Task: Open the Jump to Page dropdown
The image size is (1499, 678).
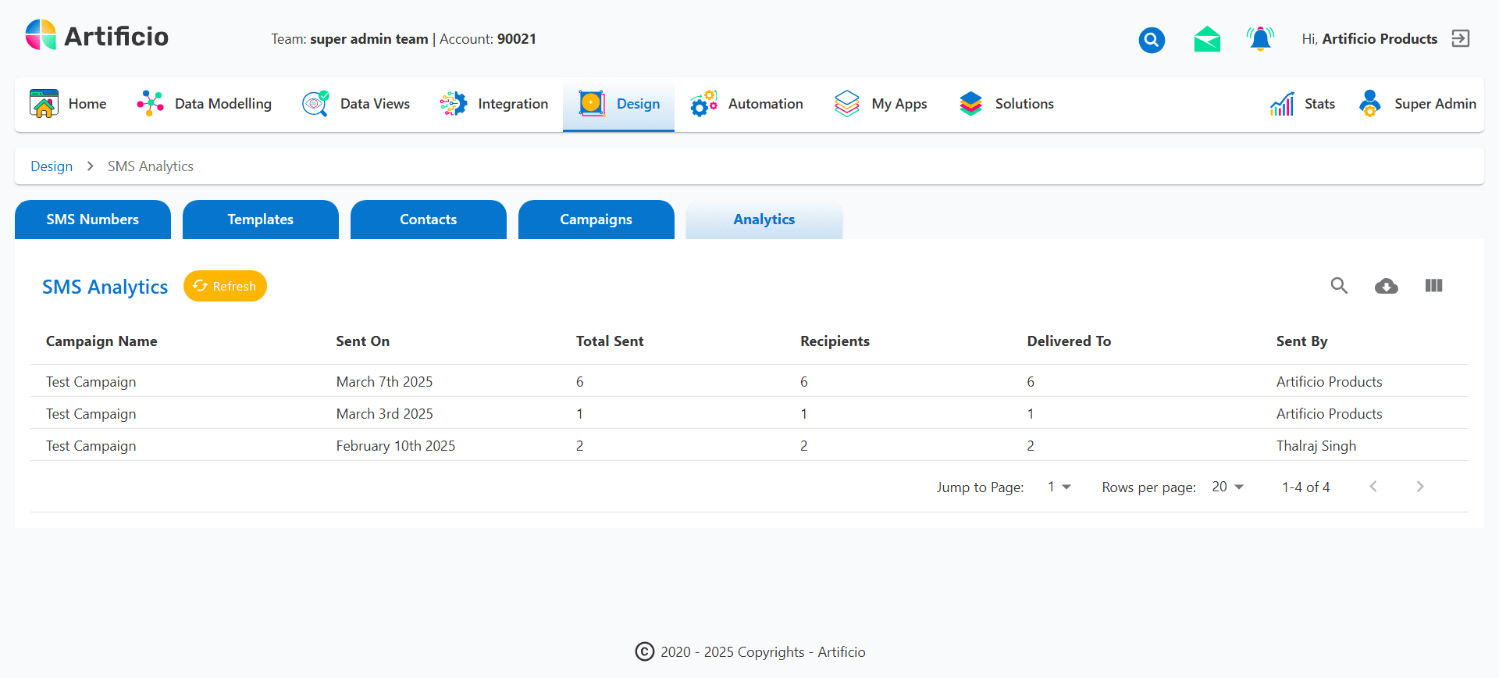Action: [x=1059, y=487]
